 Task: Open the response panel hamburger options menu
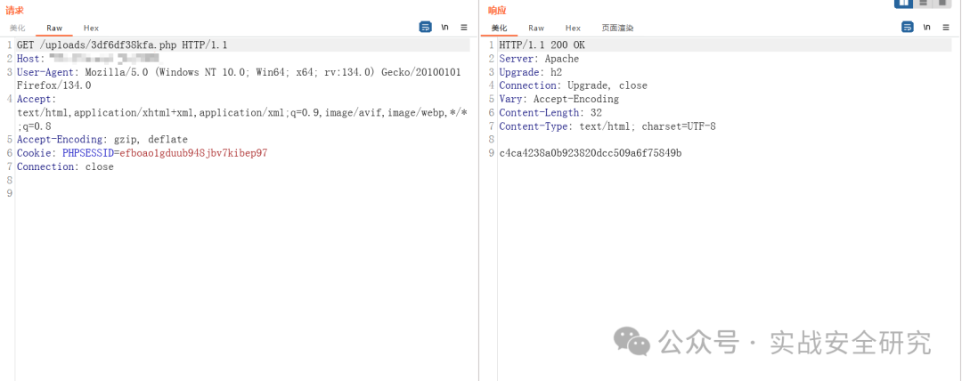pyautogui.click(x=946, y=27)
